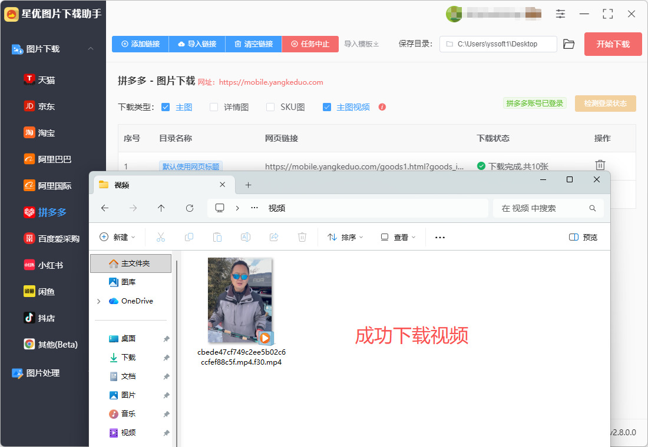Go up one folder level in Explorer
Image resolution: width=648 pixels, height=447 pixels.
161,208
